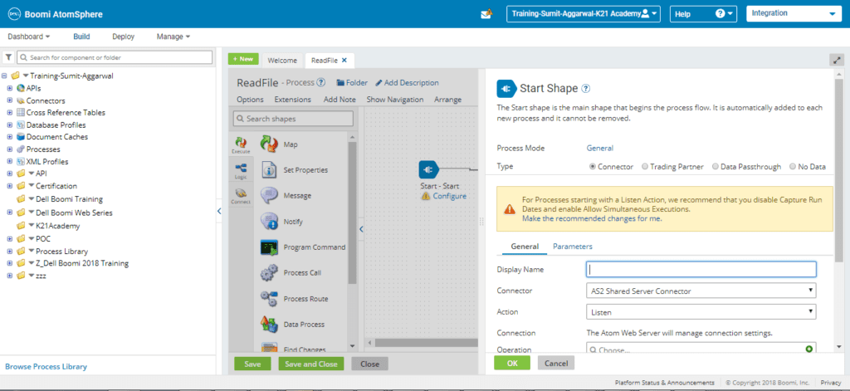Pick the Program Command shape icon
The image size is (850, 391).
tap(270, 247)
